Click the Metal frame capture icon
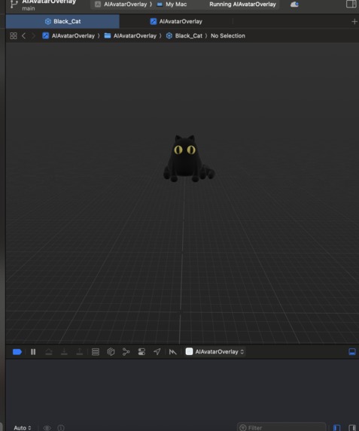This screenshot has height=431, width=359. [173, 352]
